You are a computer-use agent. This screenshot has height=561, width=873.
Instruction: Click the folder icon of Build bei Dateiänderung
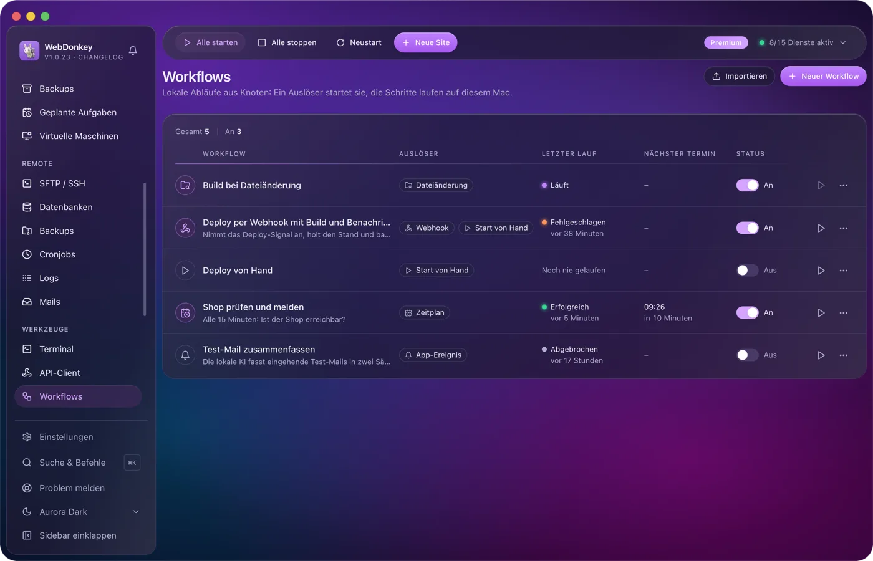[x=185, y=185]
